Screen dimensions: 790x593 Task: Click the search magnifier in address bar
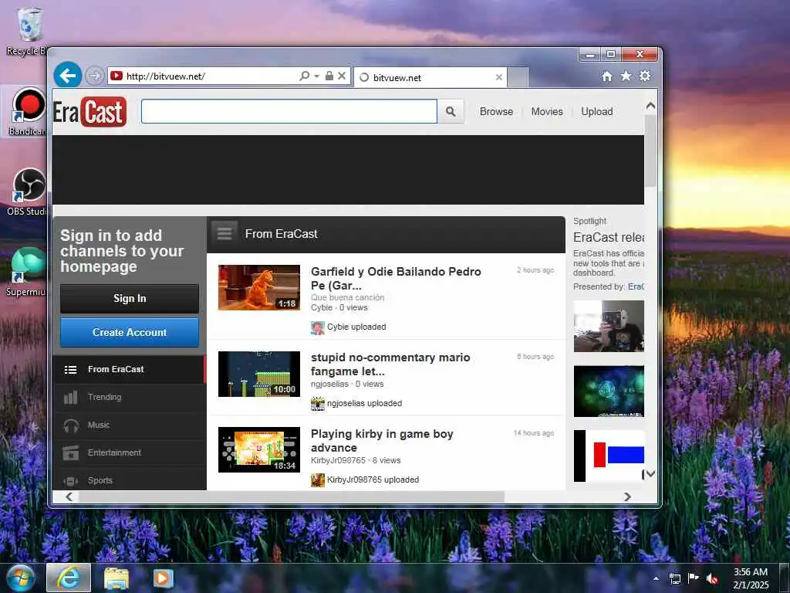click(x=304, y=76)
